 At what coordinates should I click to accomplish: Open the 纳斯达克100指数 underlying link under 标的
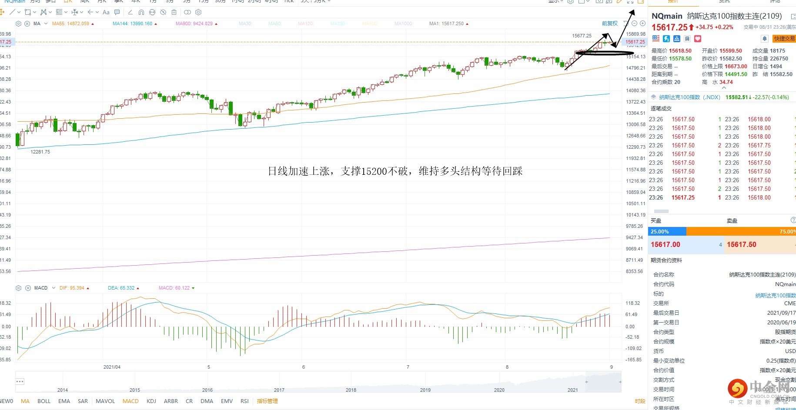point(775,295)
